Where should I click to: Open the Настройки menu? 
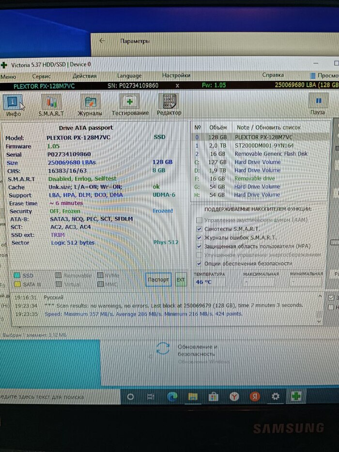(176, 76)
